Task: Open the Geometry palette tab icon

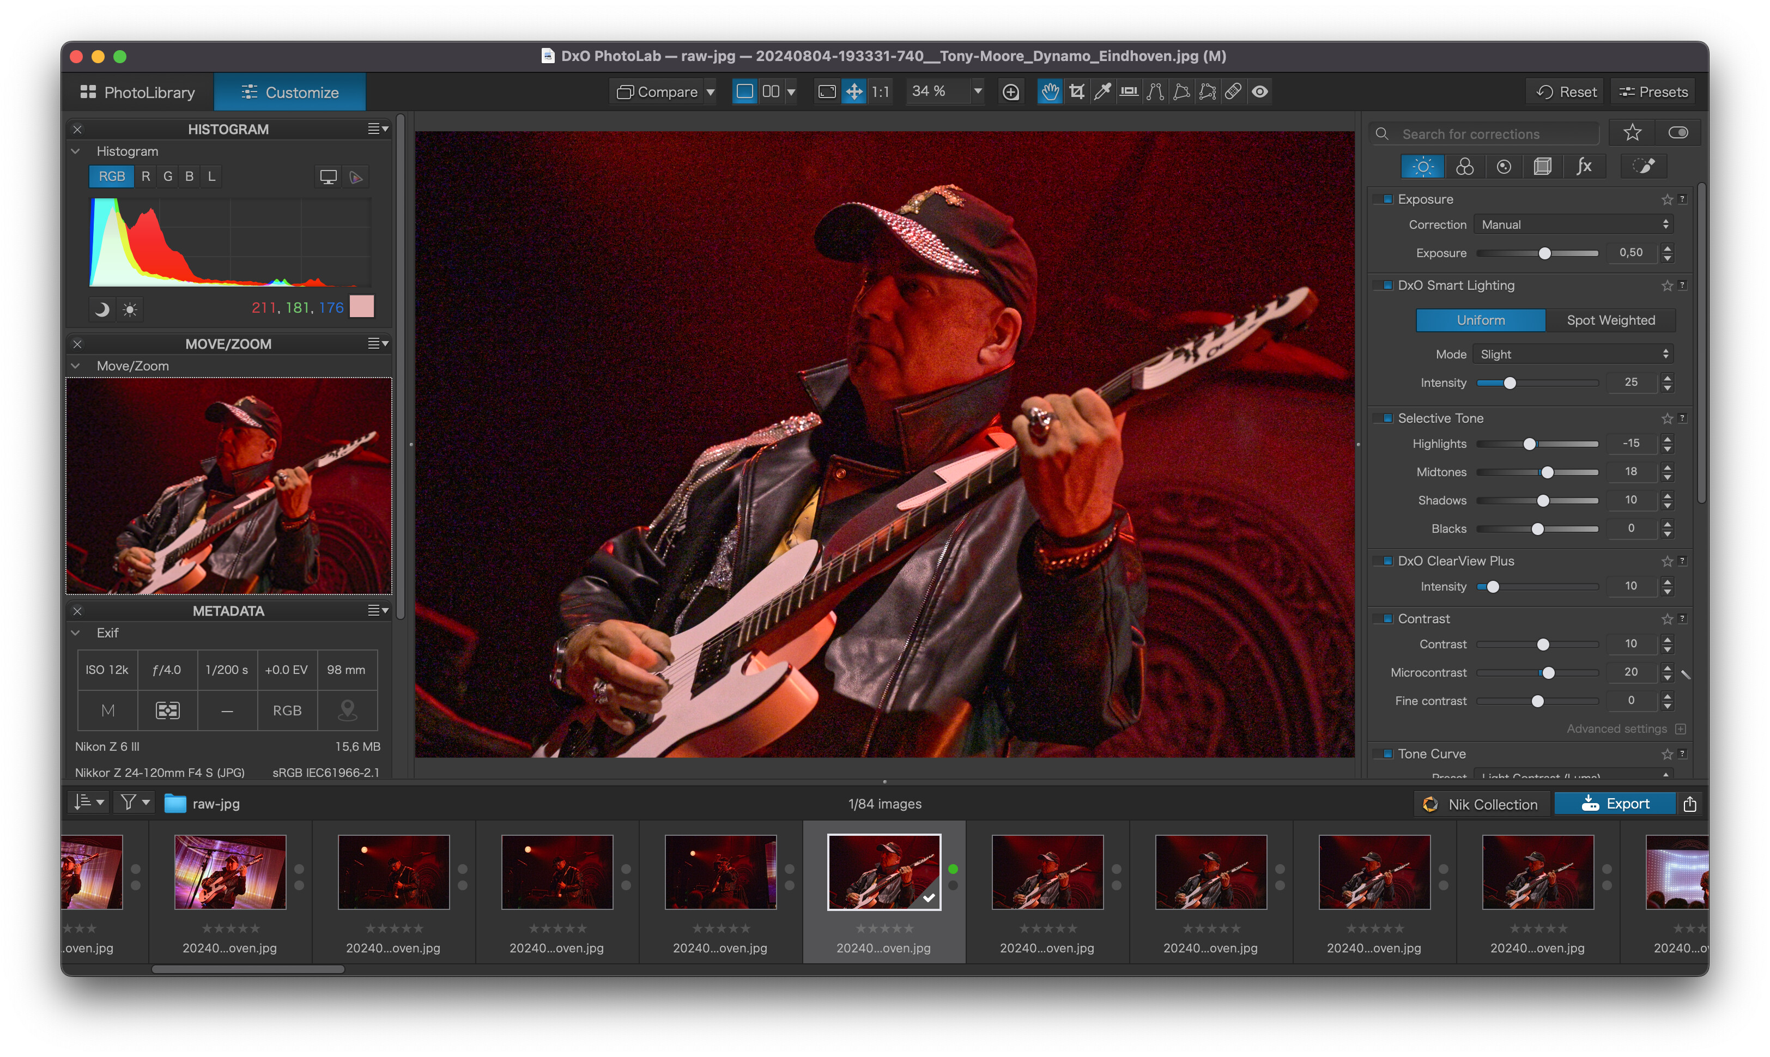Action: coord(1543,167)
